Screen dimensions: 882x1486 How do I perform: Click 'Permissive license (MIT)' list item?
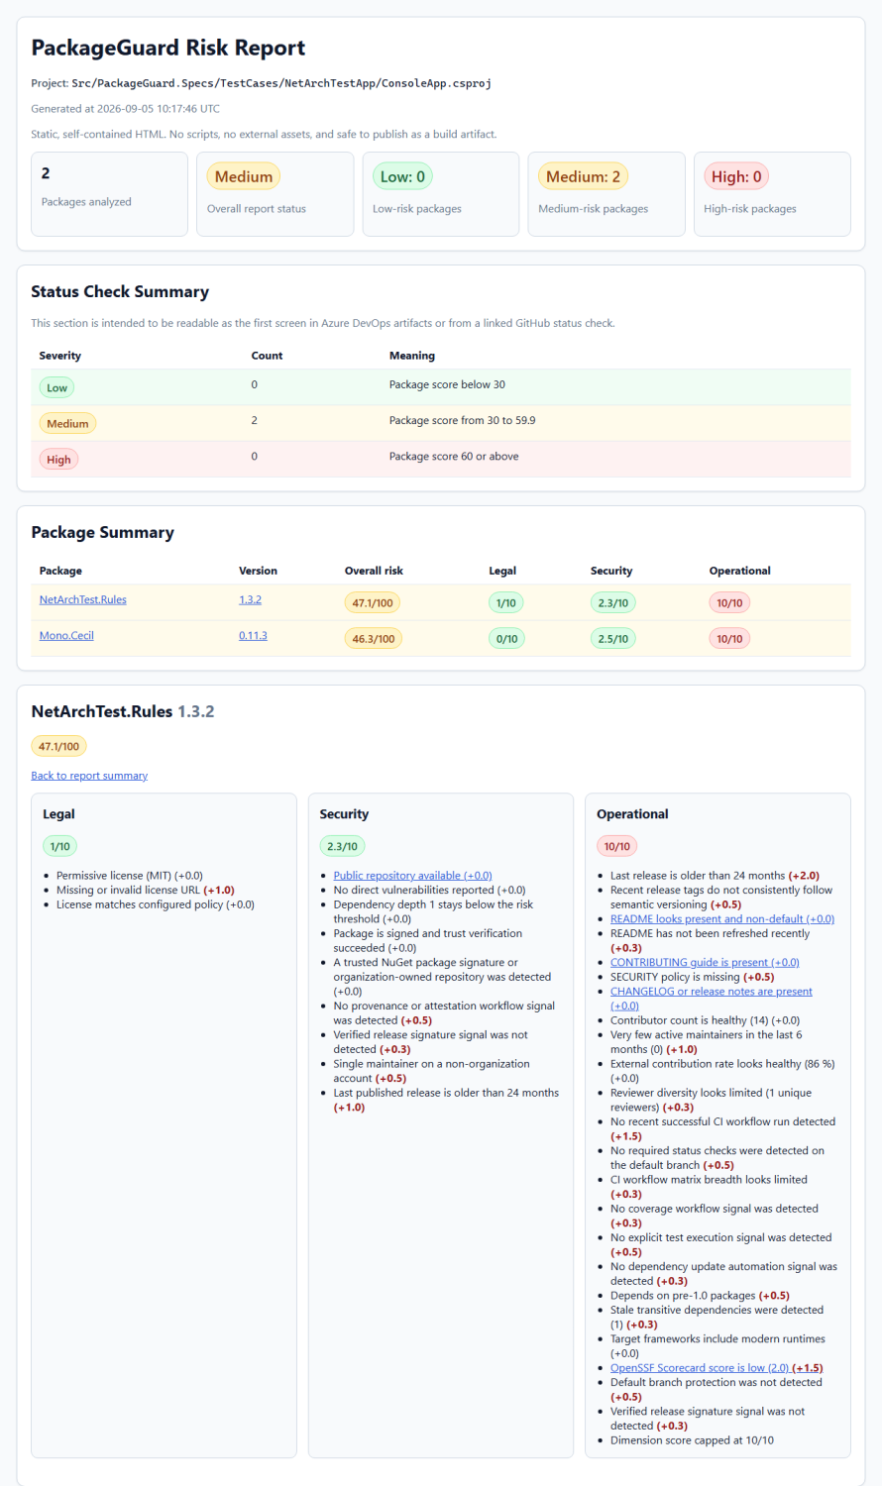point(130,876)
